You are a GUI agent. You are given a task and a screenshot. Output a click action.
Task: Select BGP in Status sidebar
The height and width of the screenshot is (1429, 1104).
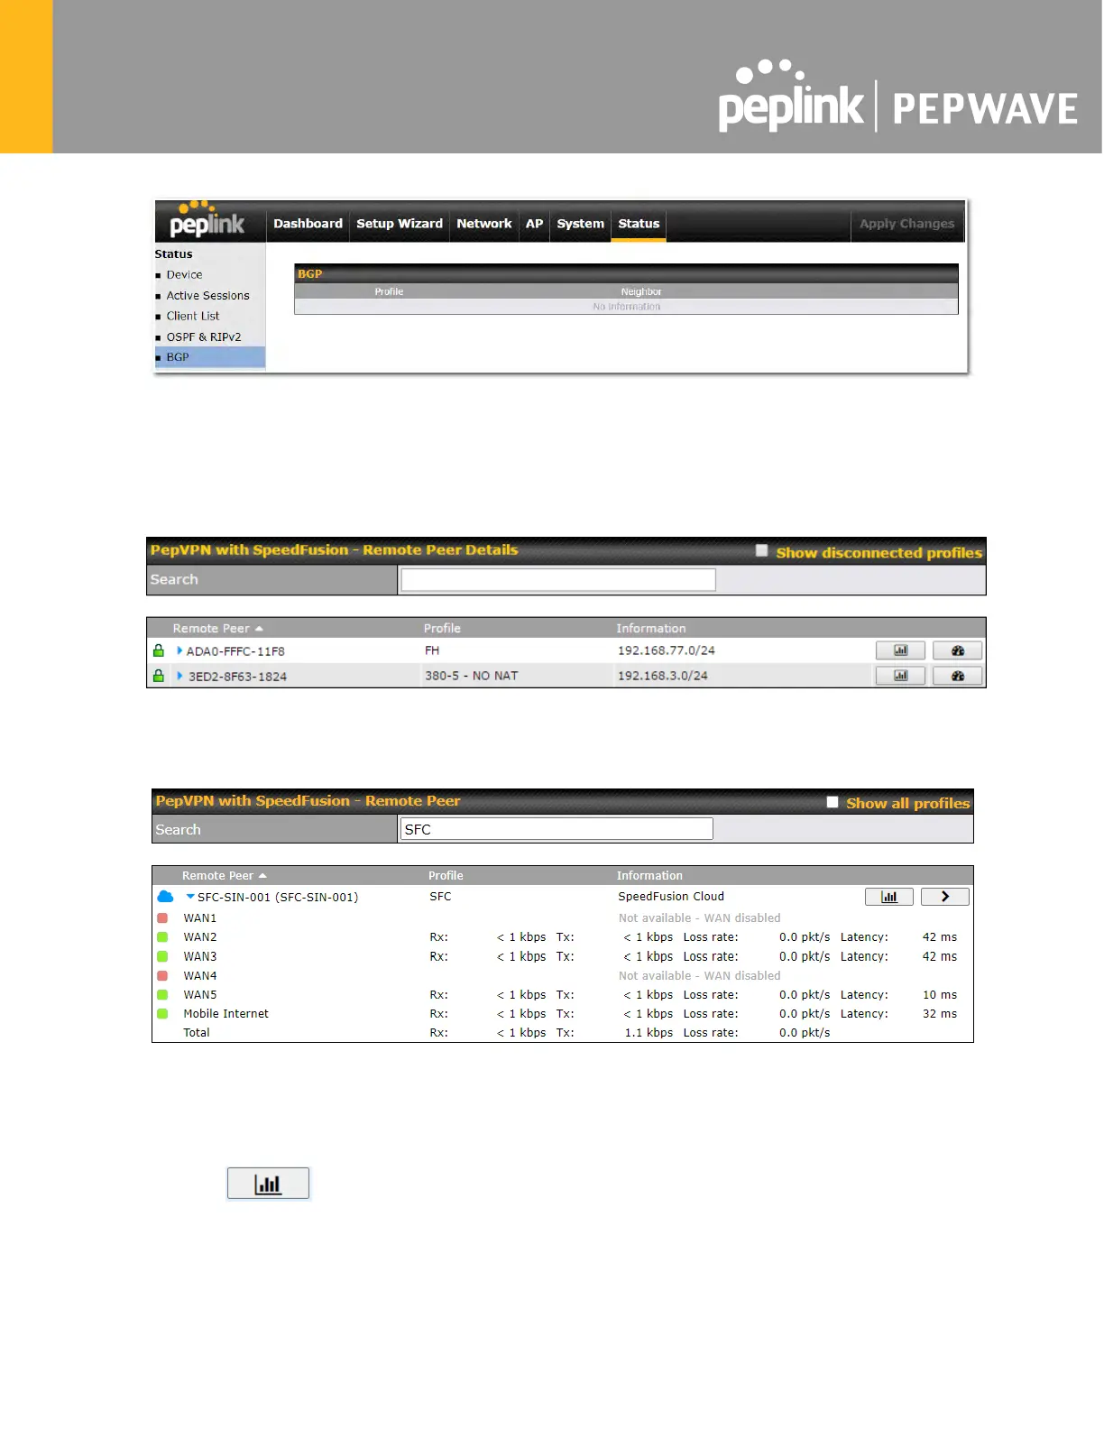click(x=210, y=357)
